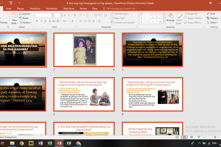Open the Transitions ribbon tab
The height and width of the screenshot is (147, 221).
pyautogui.click(x=35, y=9)
